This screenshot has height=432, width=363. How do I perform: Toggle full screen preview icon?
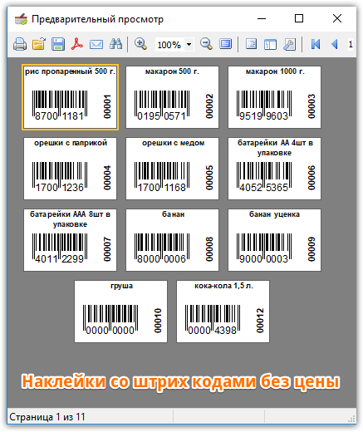click(226, 44)
